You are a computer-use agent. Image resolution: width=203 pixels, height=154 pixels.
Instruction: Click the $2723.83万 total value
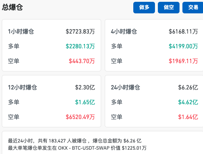[80, 31]
